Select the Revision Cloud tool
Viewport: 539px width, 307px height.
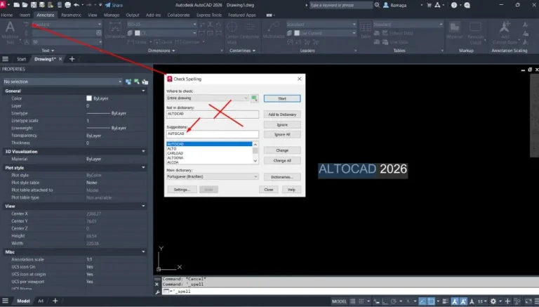(x=475, y=33)
